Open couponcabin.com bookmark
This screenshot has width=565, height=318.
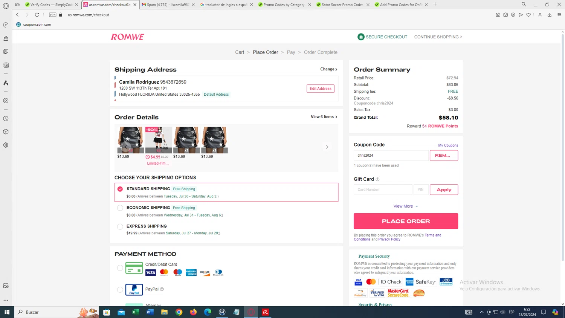point(34,24)
